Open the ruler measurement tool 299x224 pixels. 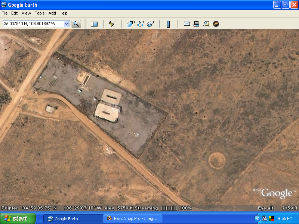tap(169, 24)
